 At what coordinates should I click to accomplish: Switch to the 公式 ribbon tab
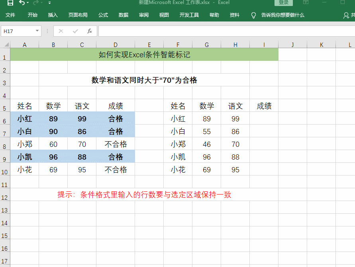pos(103,15)
